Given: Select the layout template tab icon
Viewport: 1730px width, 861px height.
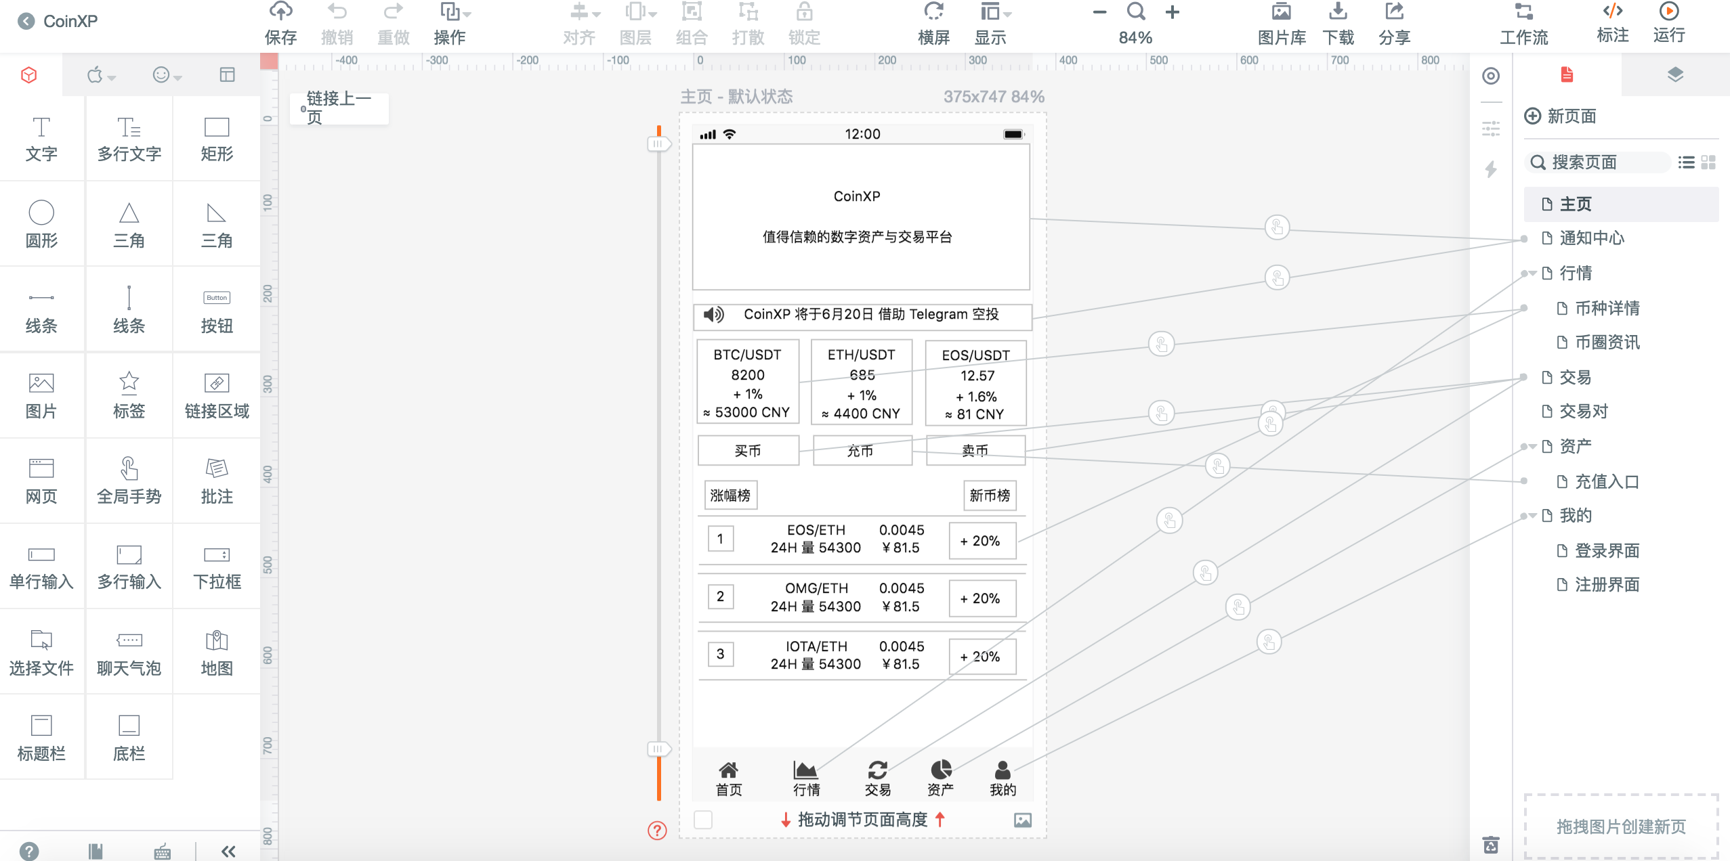Looking at the screenshot, I should coord(227,75).
